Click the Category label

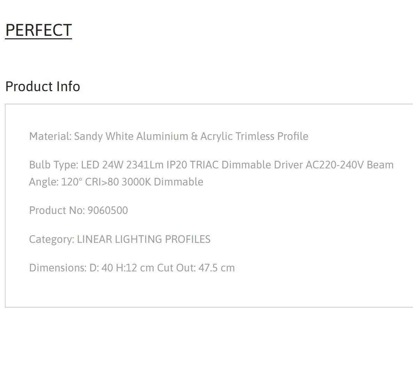[52, 239]
